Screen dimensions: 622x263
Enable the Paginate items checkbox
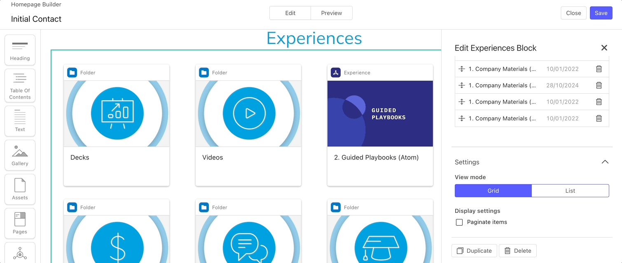point(459,222)
